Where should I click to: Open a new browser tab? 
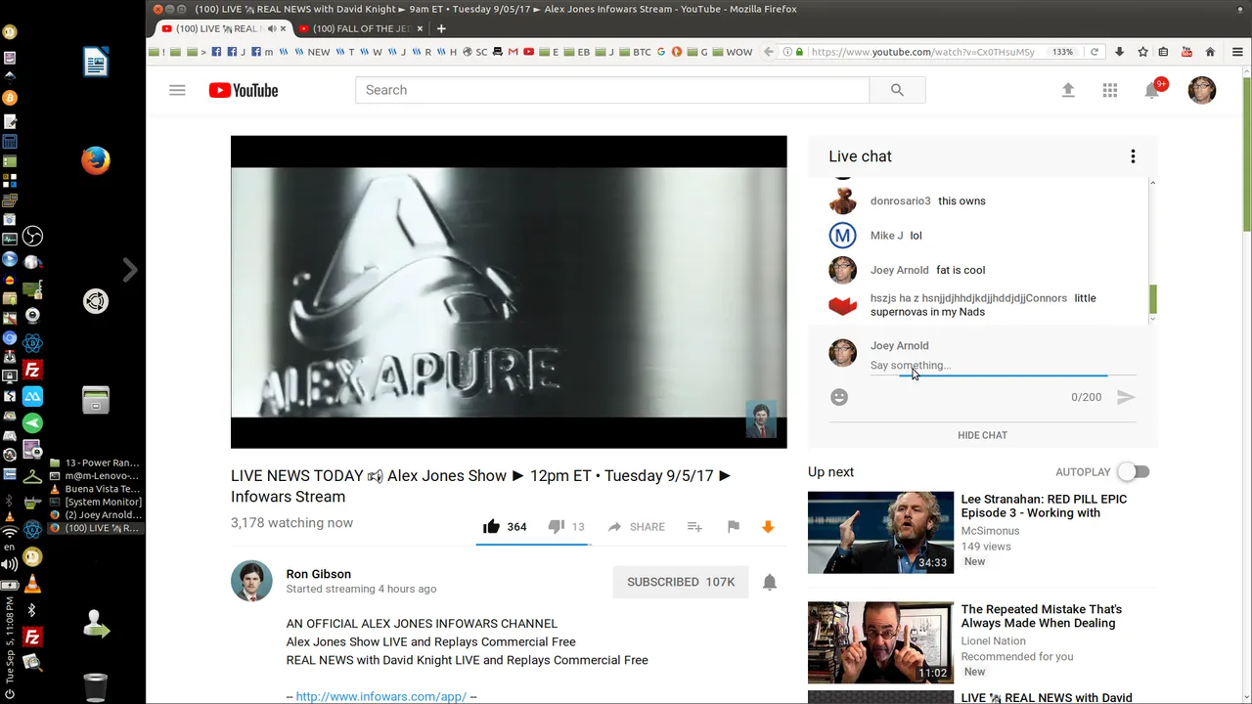click(441, 28)
